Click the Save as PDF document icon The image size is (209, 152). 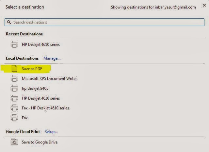14,68
